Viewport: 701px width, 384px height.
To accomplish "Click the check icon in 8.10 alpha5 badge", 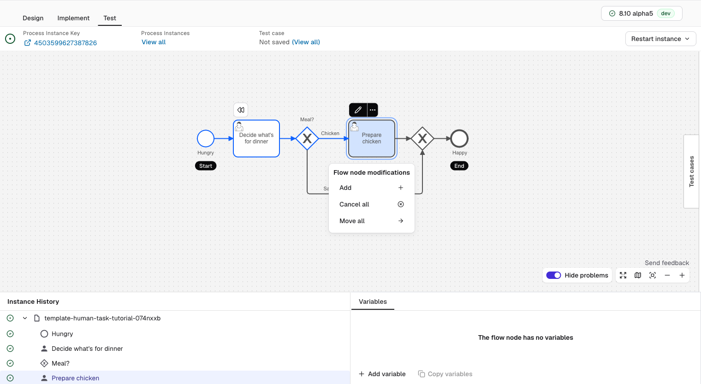I will pos(612,13).
